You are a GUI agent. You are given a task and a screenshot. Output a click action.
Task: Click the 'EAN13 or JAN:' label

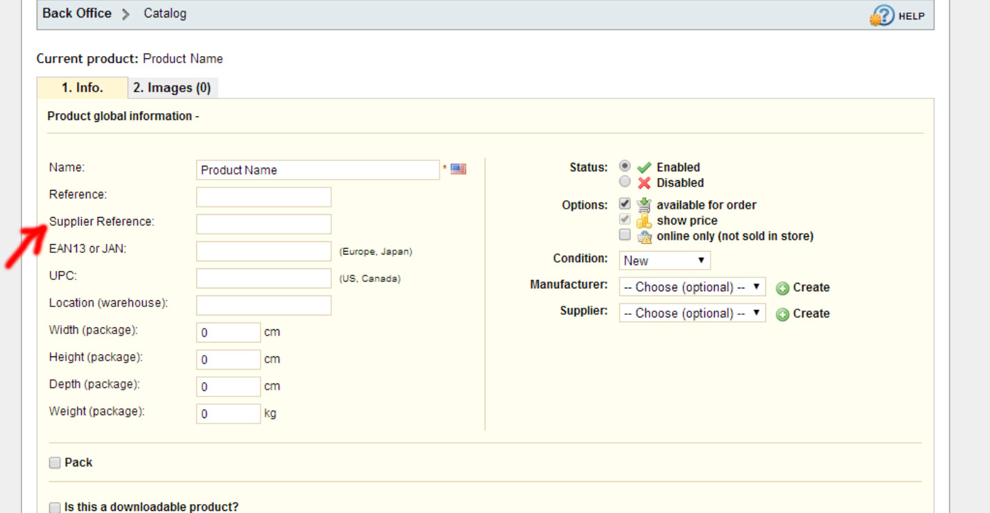(88, 248)
